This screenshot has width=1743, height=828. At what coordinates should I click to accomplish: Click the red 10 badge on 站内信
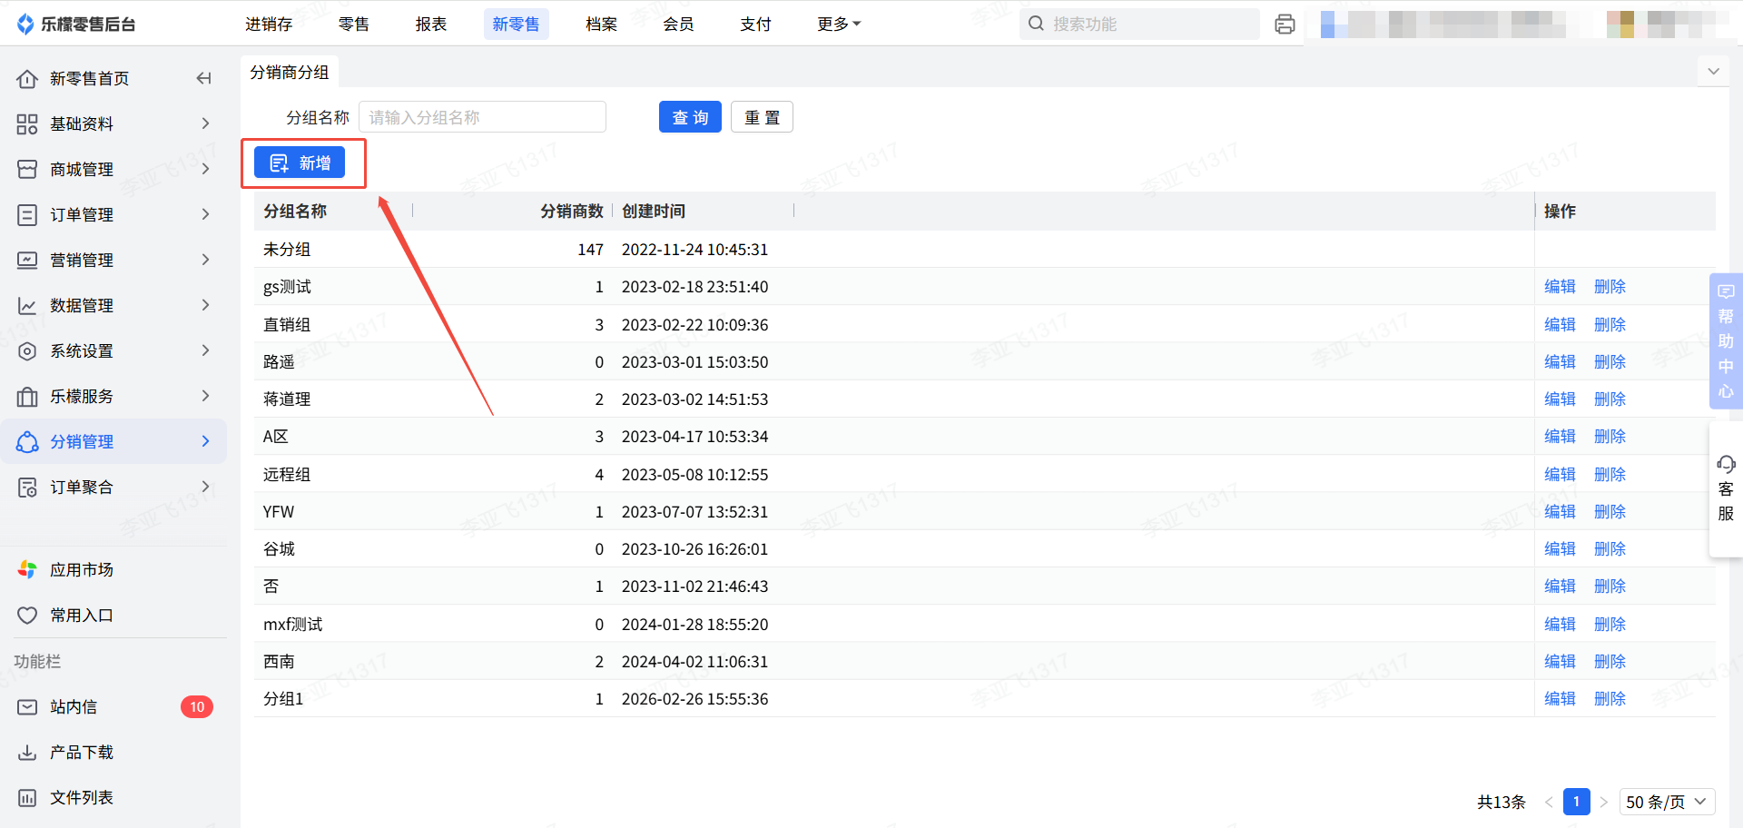tap(197, 707)
